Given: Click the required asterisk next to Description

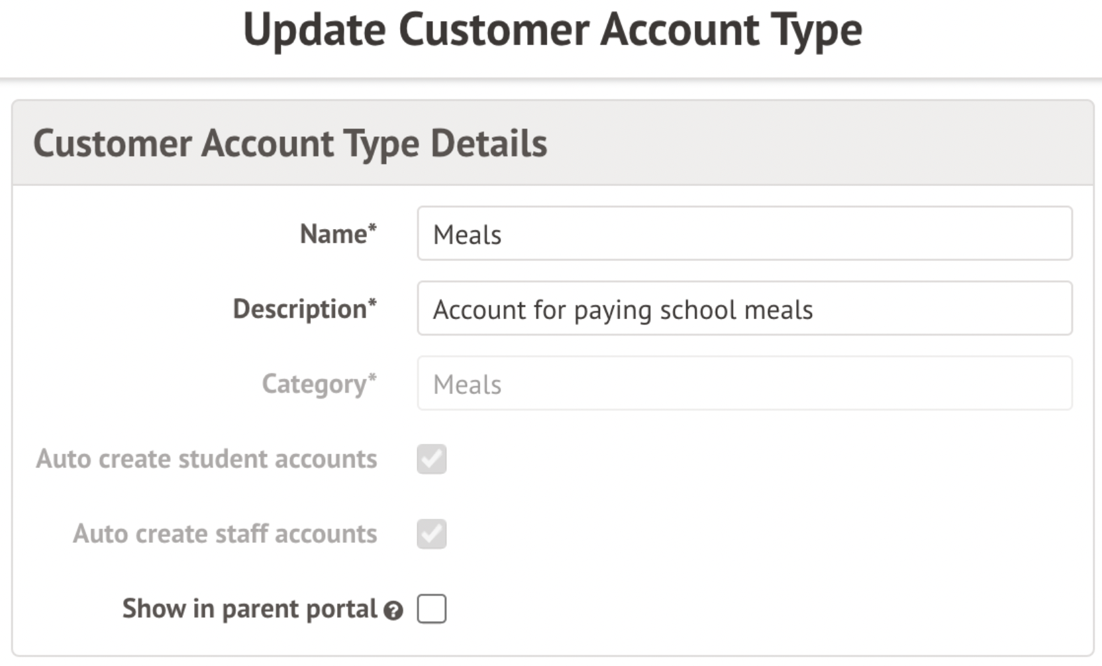Looking at the screenshot, I should pos(372,303).
